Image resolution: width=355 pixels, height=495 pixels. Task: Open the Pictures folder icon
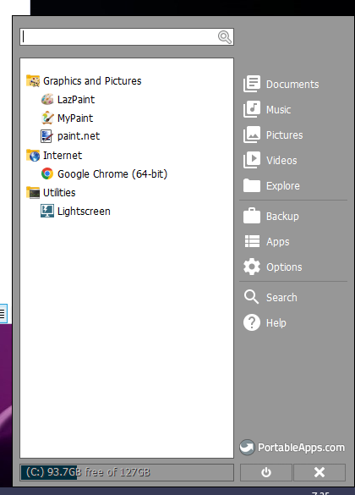252,135
